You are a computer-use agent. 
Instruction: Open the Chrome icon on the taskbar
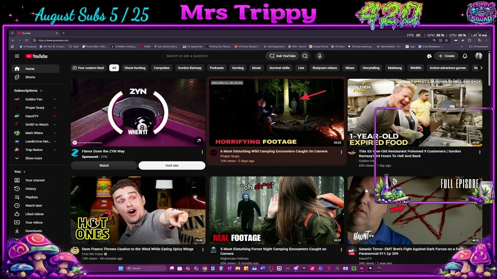pos(205,268)
